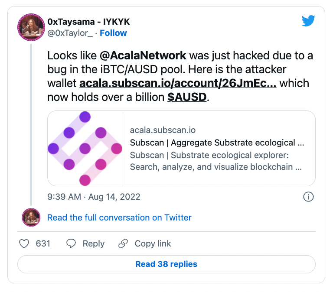Screen dimensions: 333x292
Task: Click the Twitter bird logo
Action: click(308, 20)
